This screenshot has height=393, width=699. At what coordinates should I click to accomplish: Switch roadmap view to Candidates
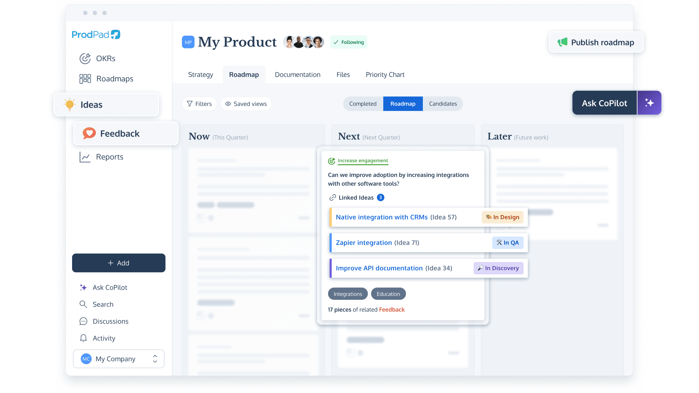(443, 104)
